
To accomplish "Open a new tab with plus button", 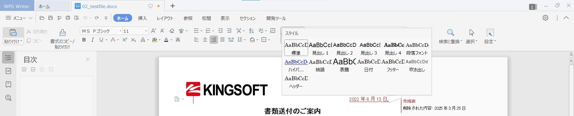I will tap(172, 6).
